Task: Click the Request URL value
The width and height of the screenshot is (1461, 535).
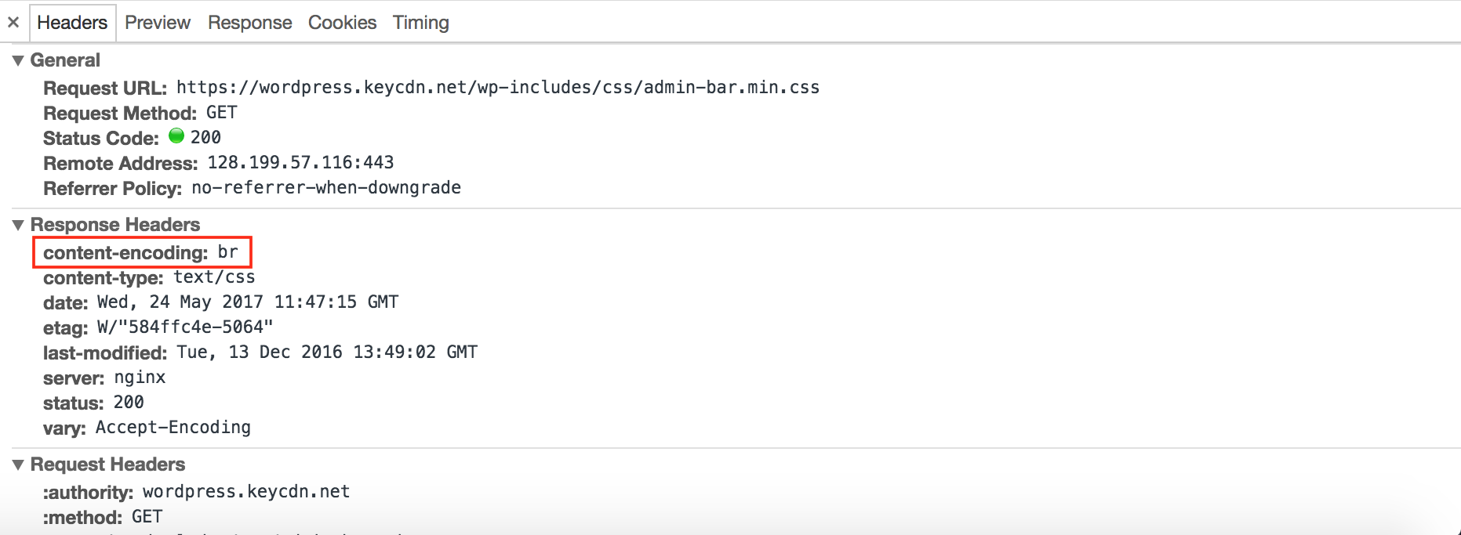Action: coord(497,87)
